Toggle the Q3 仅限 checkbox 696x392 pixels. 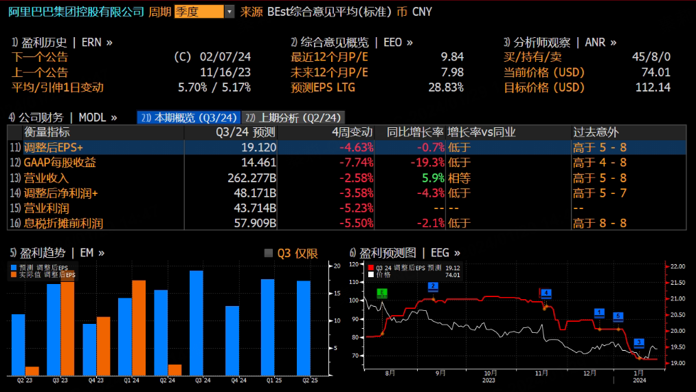(268, 253)
